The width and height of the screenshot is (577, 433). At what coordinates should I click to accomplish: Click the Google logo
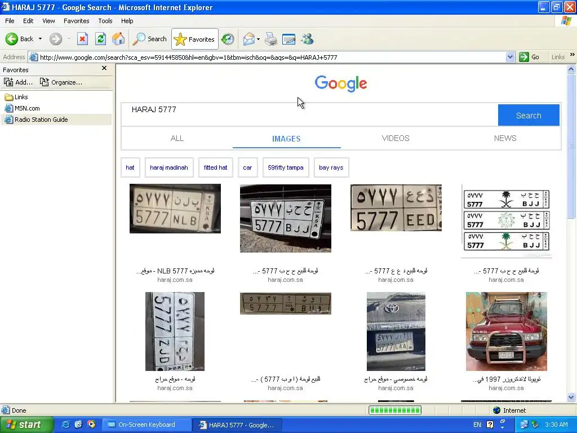tap(341, 83)
